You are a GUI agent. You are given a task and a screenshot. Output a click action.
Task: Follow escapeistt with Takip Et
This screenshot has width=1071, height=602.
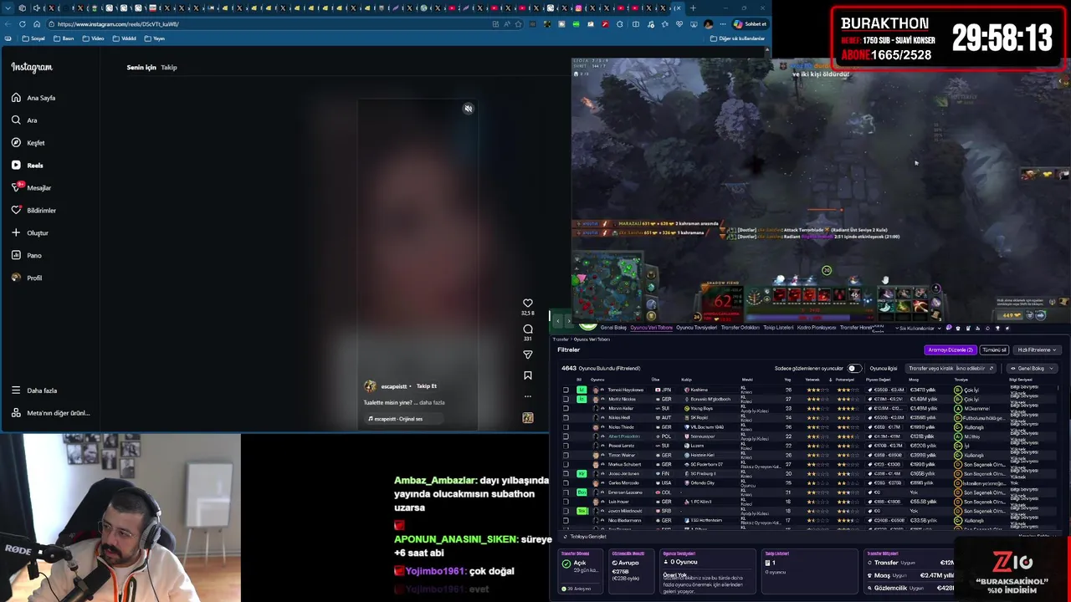pos(427,386)
